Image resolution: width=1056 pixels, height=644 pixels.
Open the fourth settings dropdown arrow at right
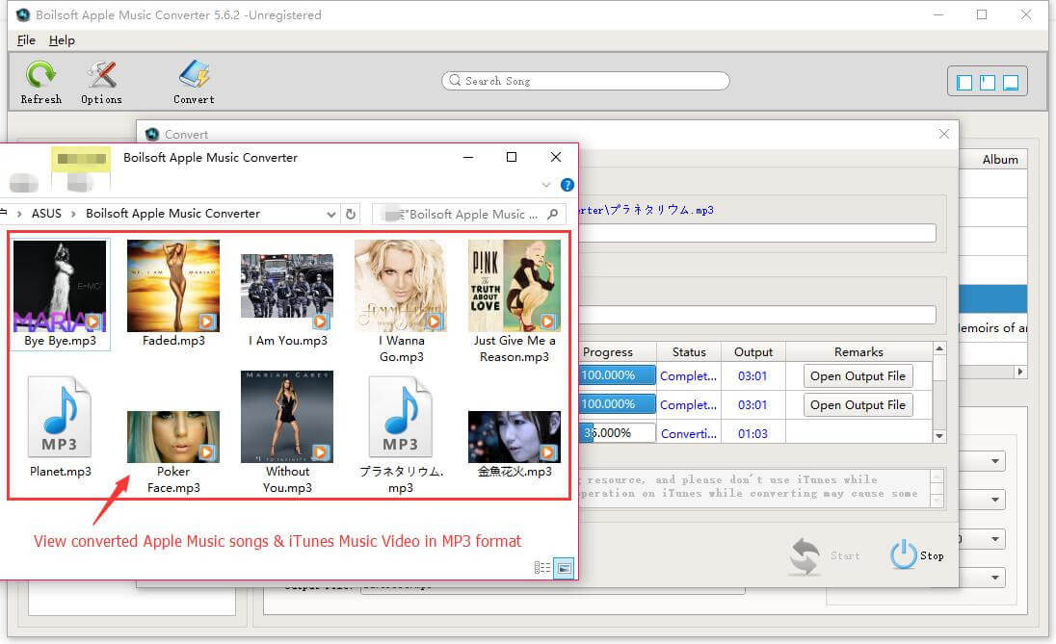[994, 578]
